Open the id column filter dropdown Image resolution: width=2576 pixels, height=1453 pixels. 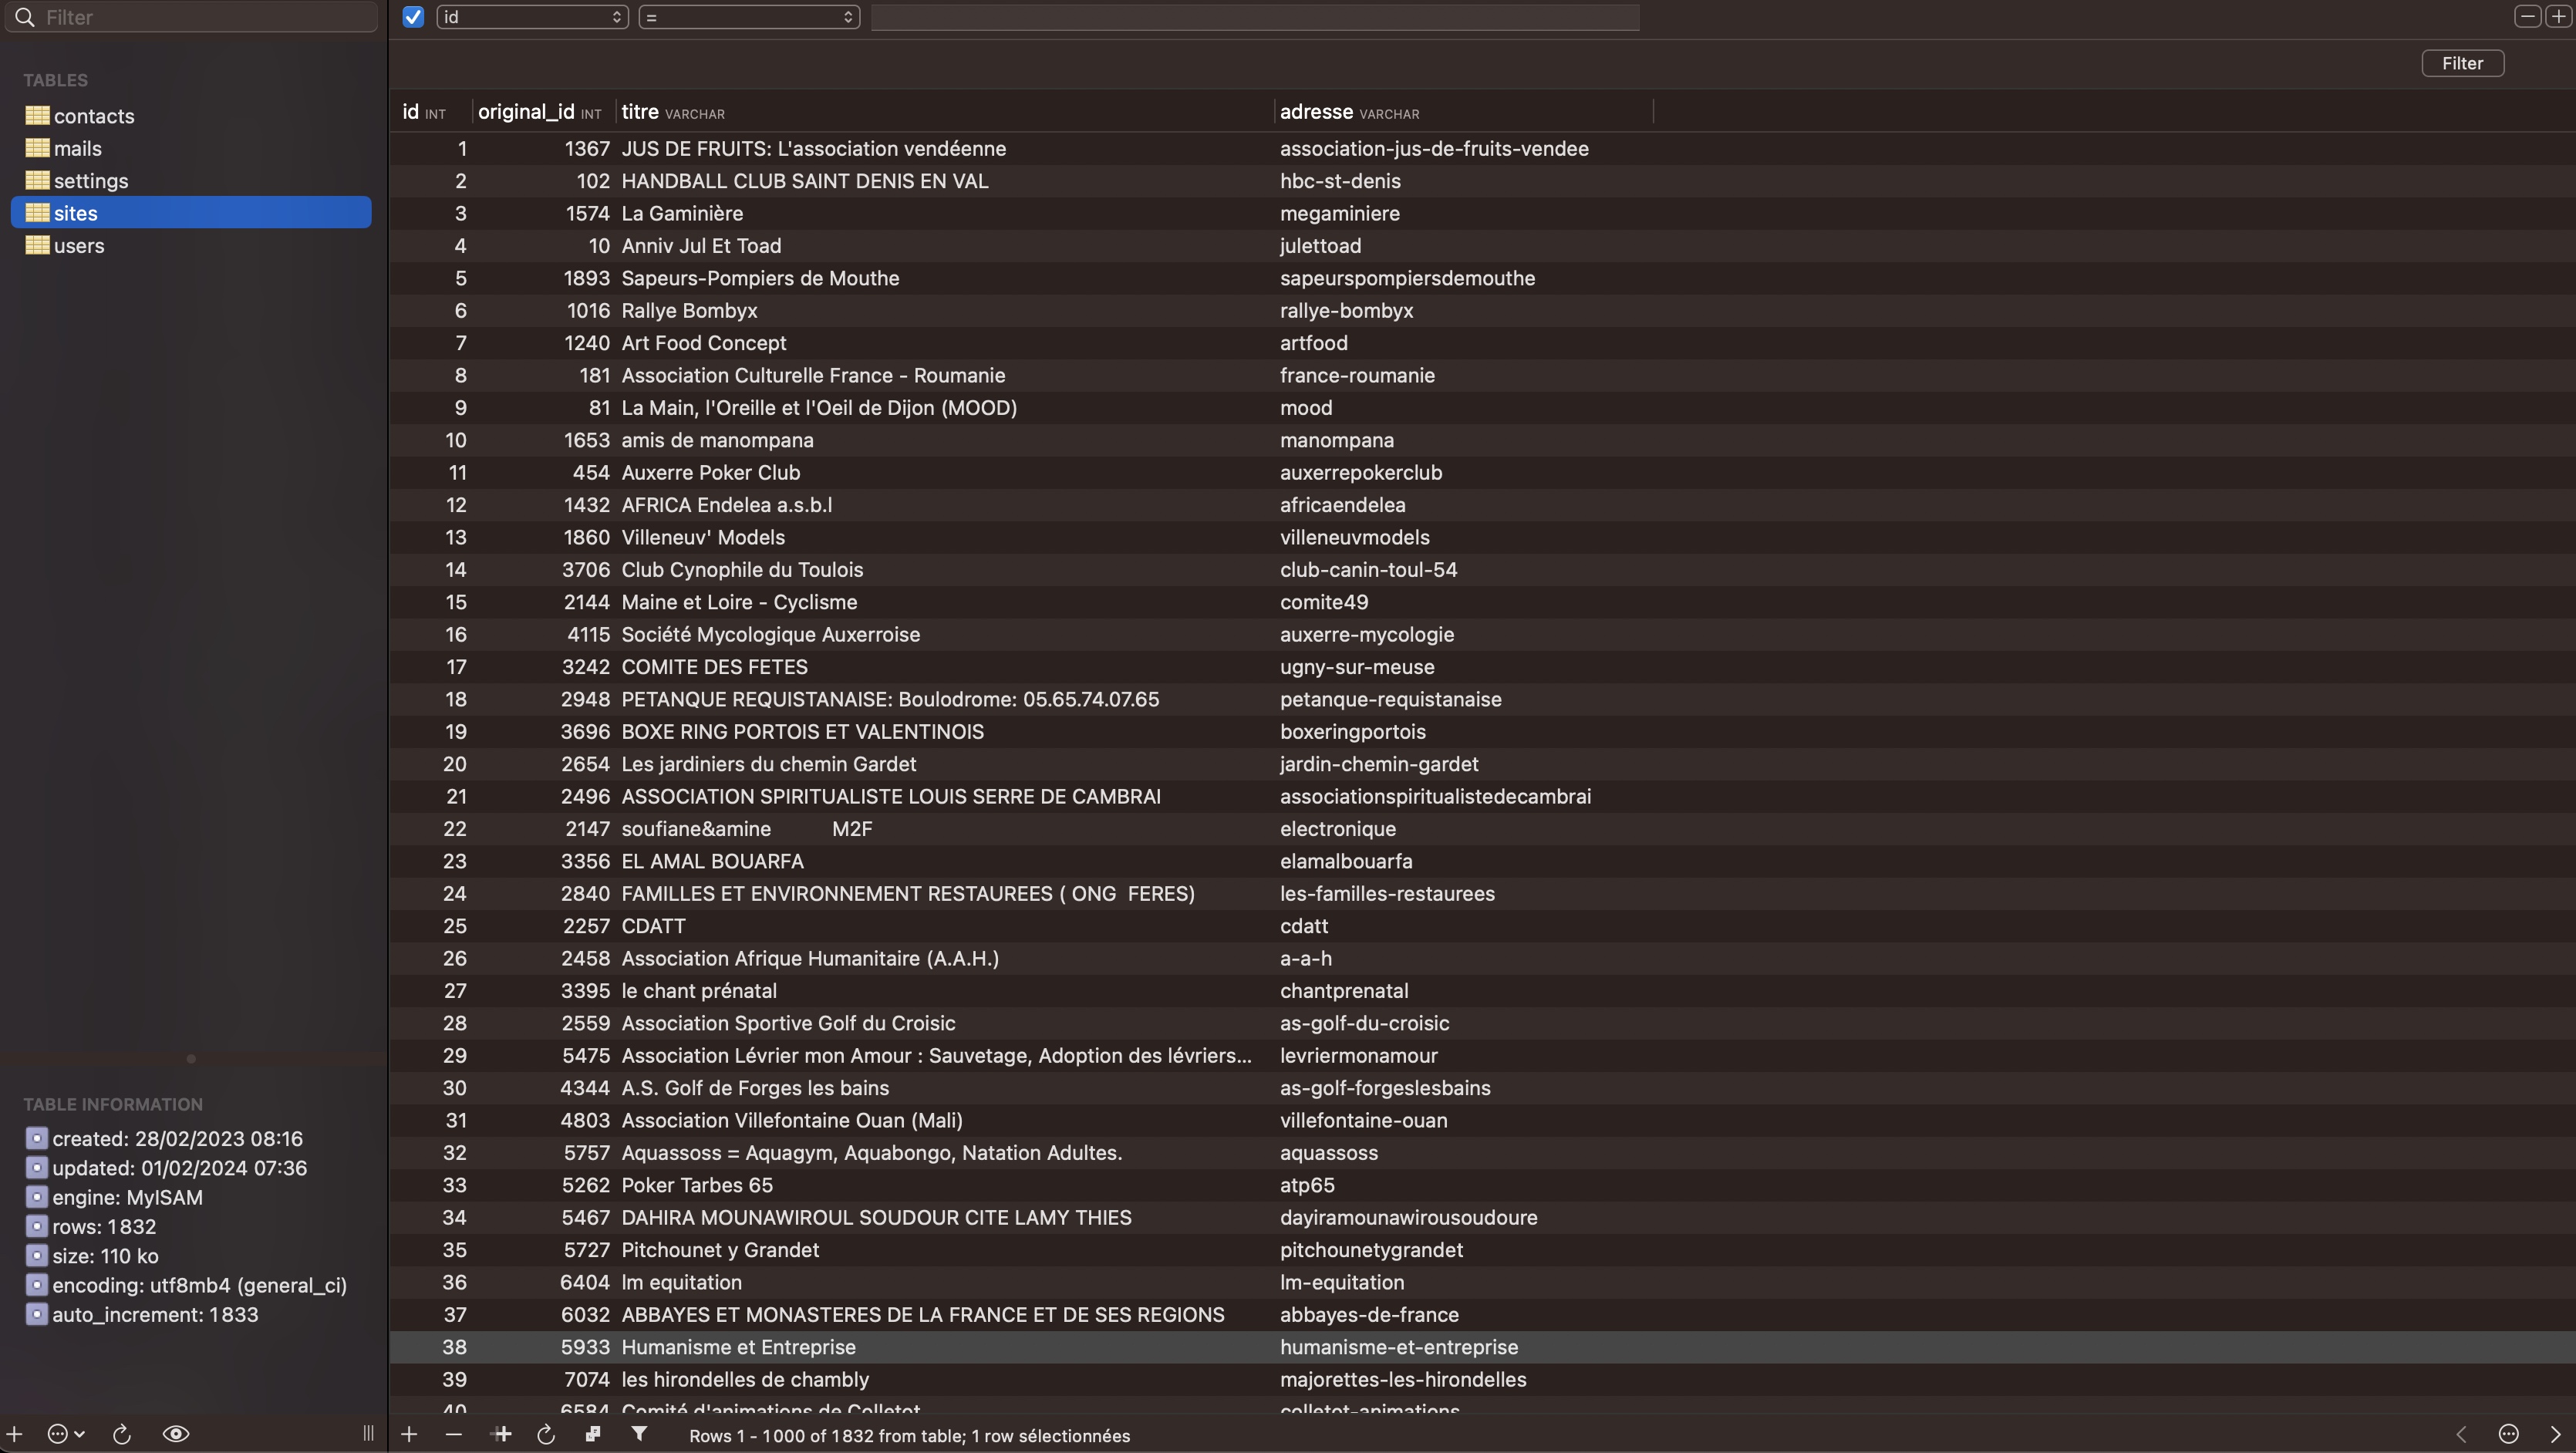coord(532,17)
